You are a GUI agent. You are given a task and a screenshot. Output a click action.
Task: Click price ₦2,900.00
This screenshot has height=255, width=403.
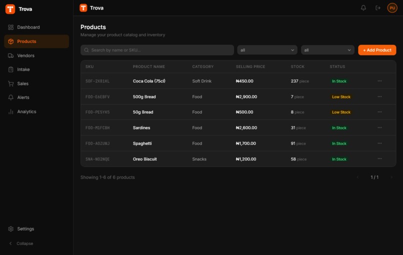[246, 96]
